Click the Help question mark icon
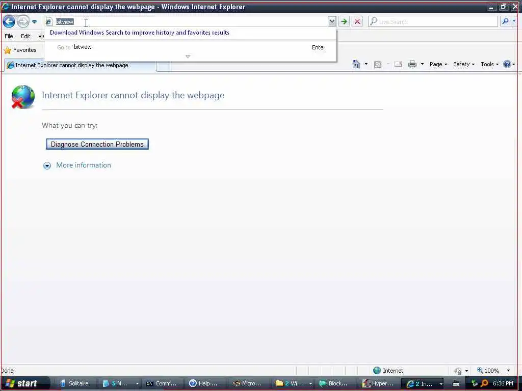 507,64
